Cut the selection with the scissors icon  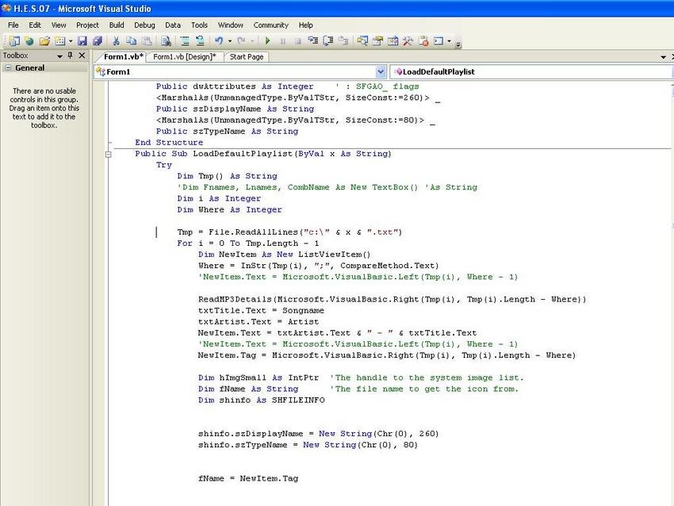tap(116, 41)
